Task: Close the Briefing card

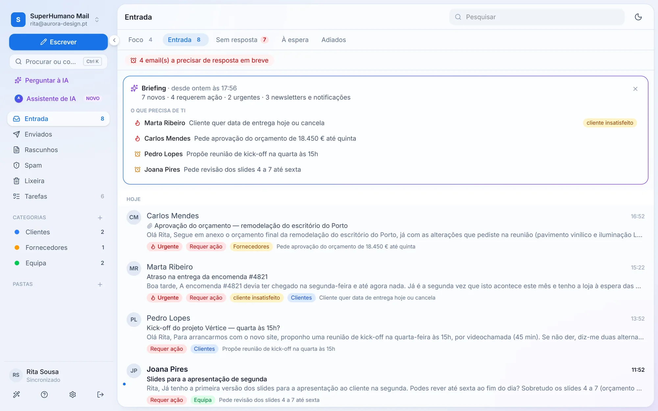Action: [x=635, y=89]
